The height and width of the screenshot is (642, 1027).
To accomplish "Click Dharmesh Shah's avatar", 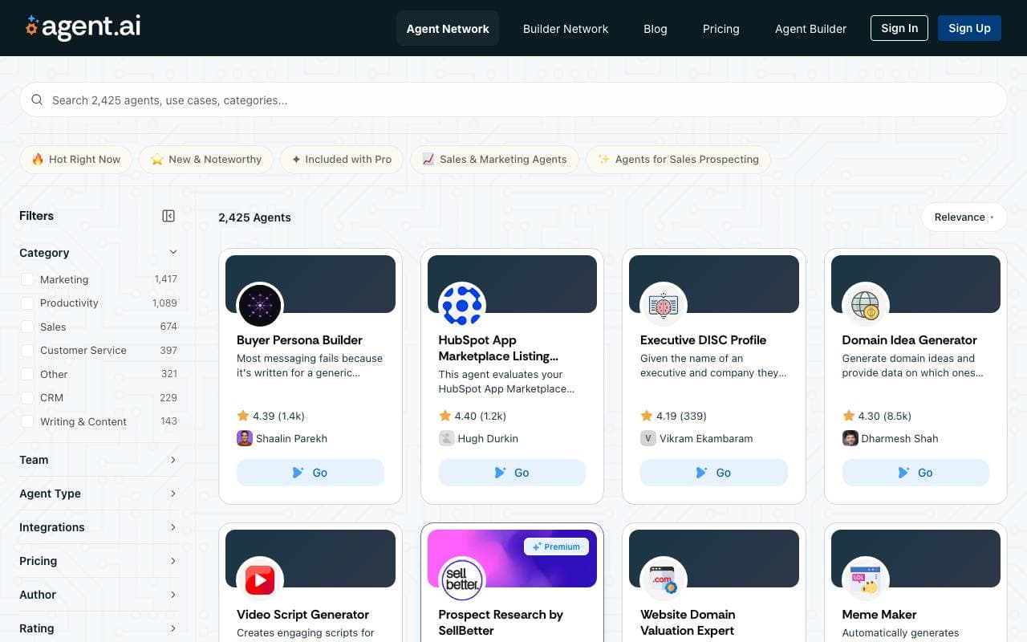I will pos(850,438).
